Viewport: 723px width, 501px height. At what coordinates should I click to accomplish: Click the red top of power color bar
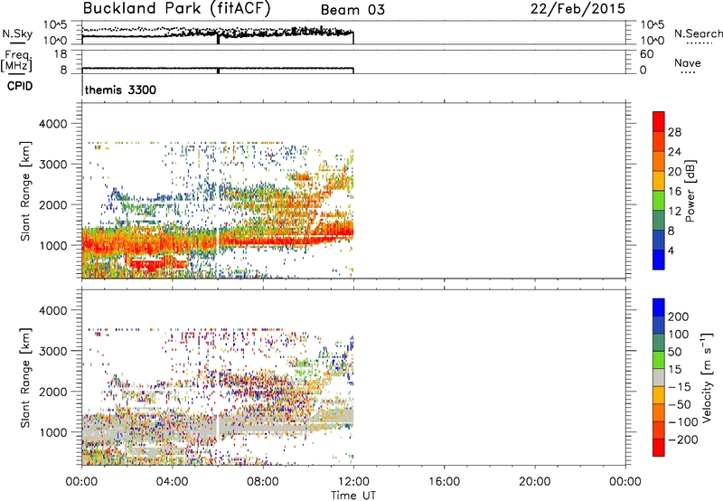point(659,120)
